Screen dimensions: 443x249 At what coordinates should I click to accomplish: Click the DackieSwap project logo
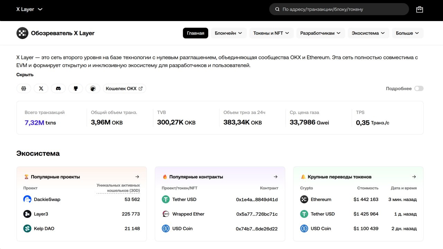27,199
